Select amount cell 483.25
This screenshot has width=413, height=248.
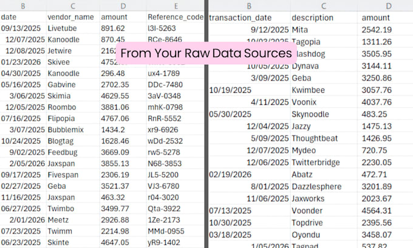(385, 114)
